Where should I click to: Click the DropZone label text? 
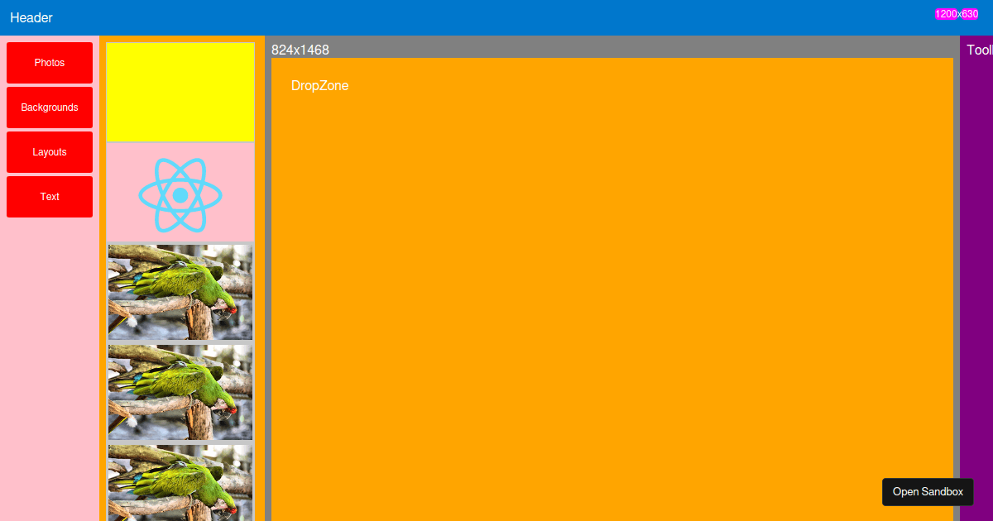pyautogui.click(x=319, y=85)
